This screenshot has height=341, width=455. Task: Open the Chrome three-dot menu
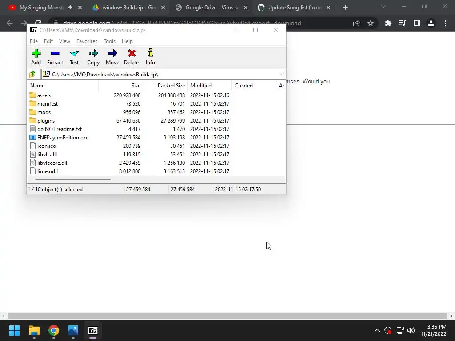pyautogui.click(x=445, y=23)
